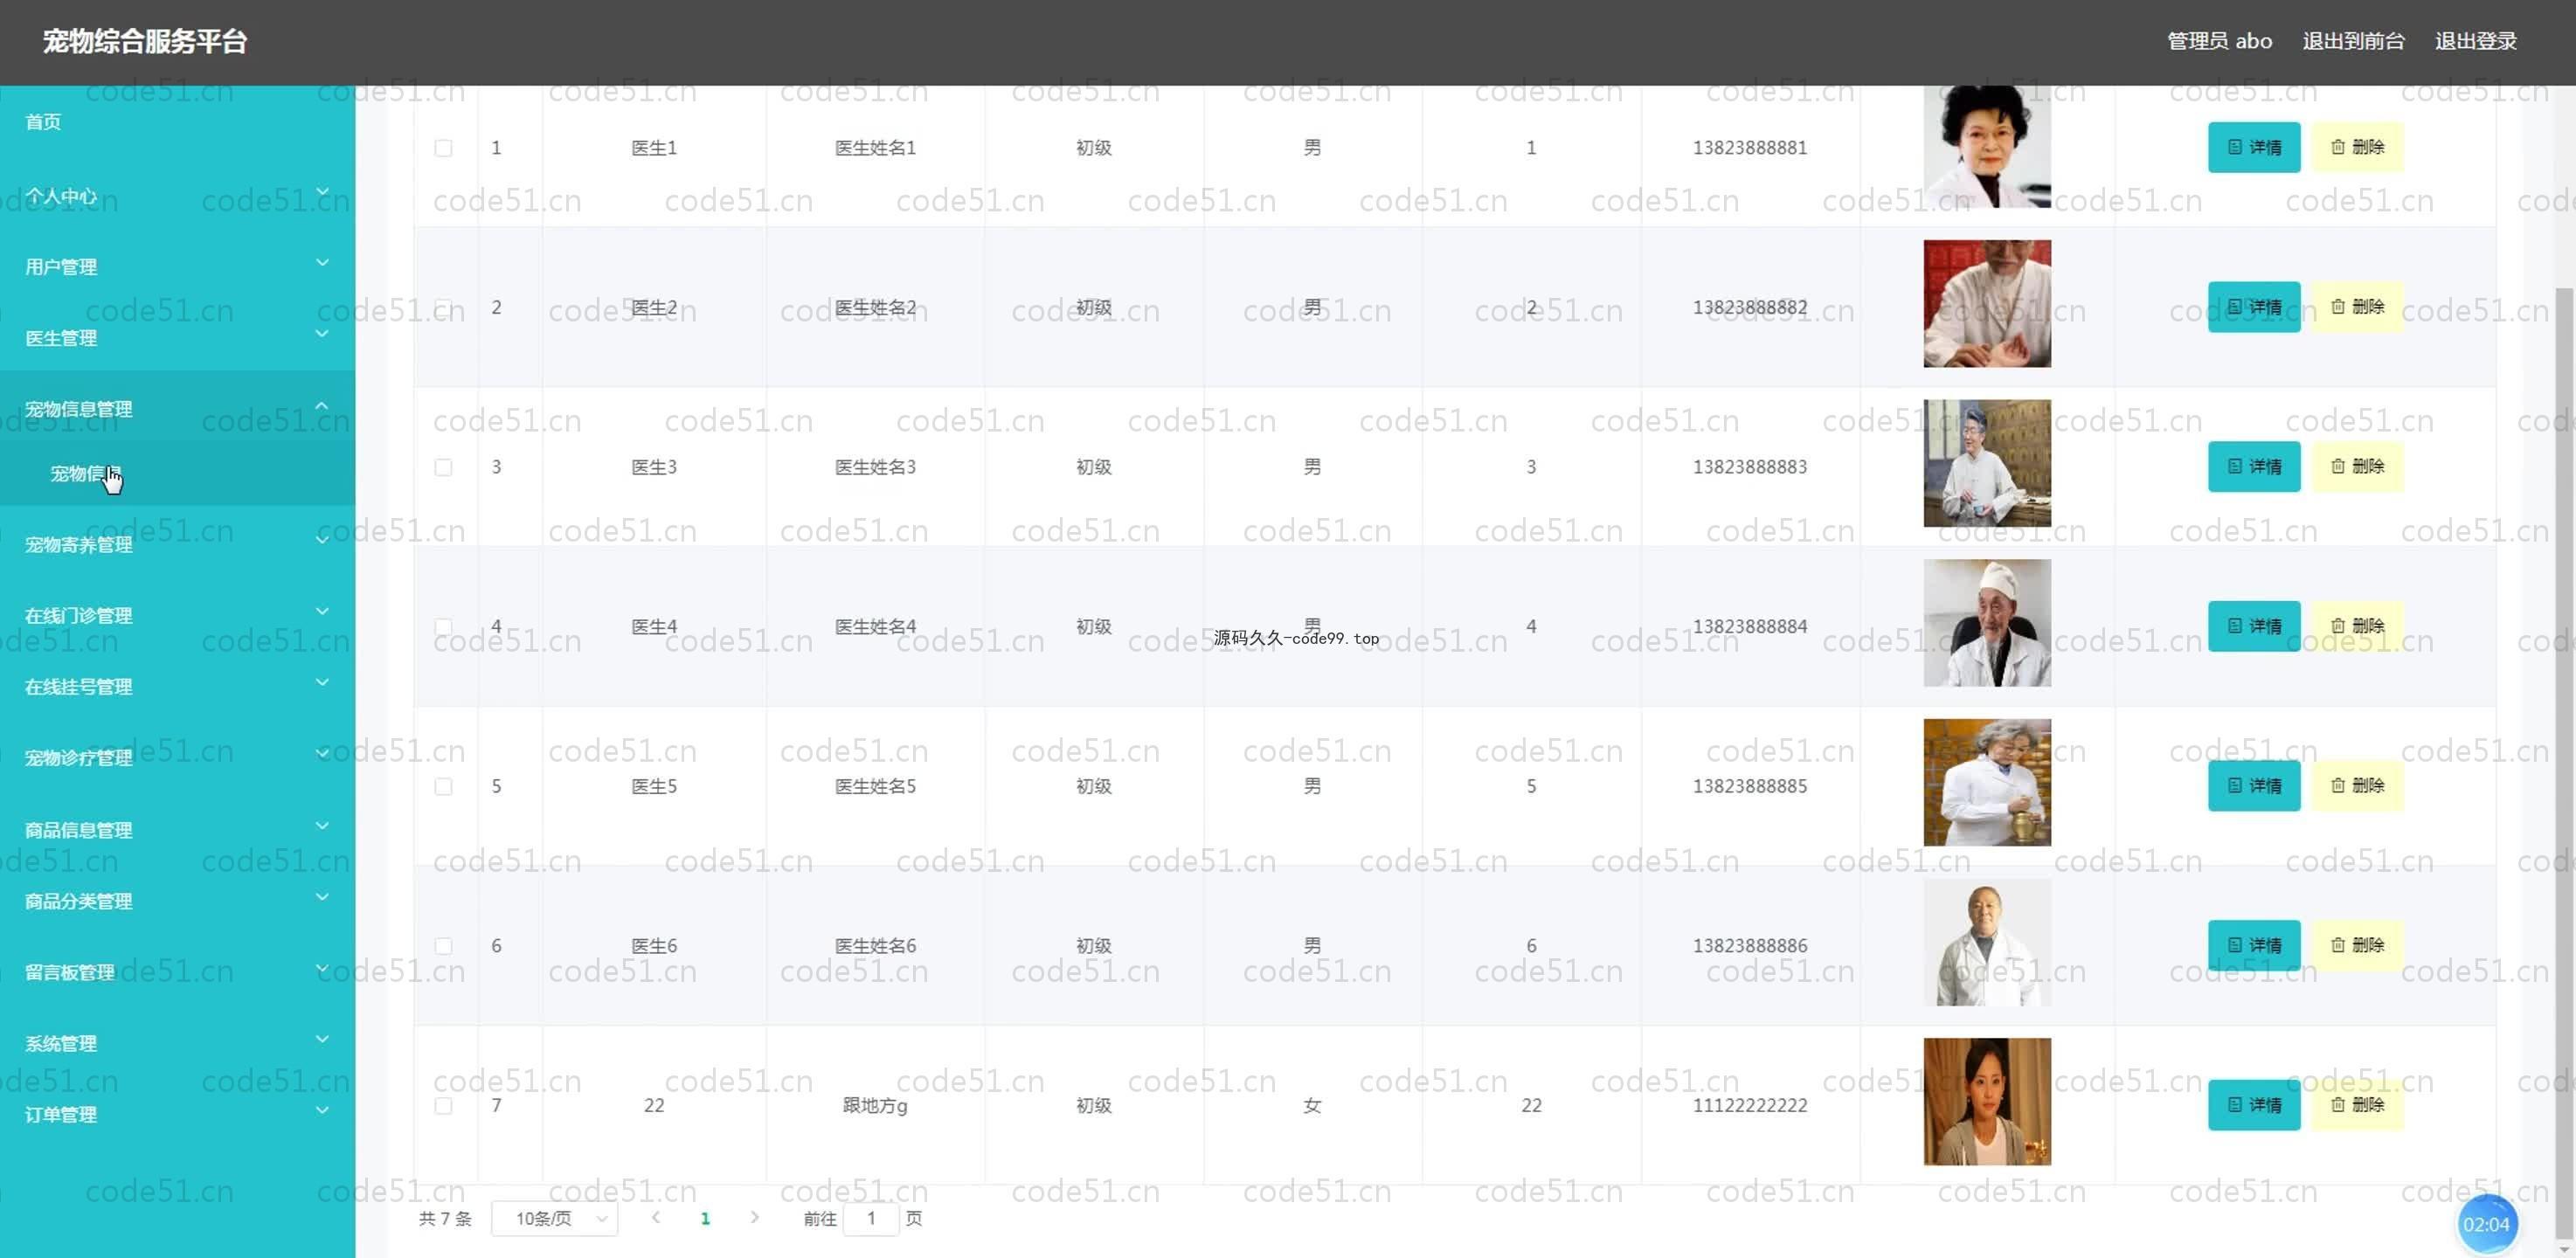This screenshot has width=2576, height=1258.
Task: Open the photo of 跟地方g
Action: click(x=1986, y=1101)
